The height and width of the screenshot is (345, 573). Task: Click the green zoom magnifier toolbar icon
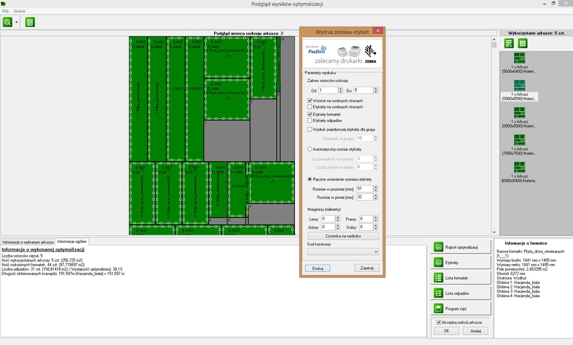8,23
